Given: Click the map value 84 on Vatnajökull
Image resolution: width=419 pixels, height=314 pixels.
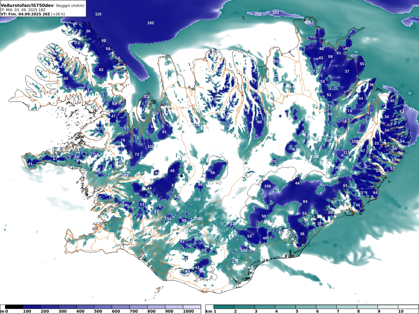Looking at the screenshot, I should pos(305,201).
